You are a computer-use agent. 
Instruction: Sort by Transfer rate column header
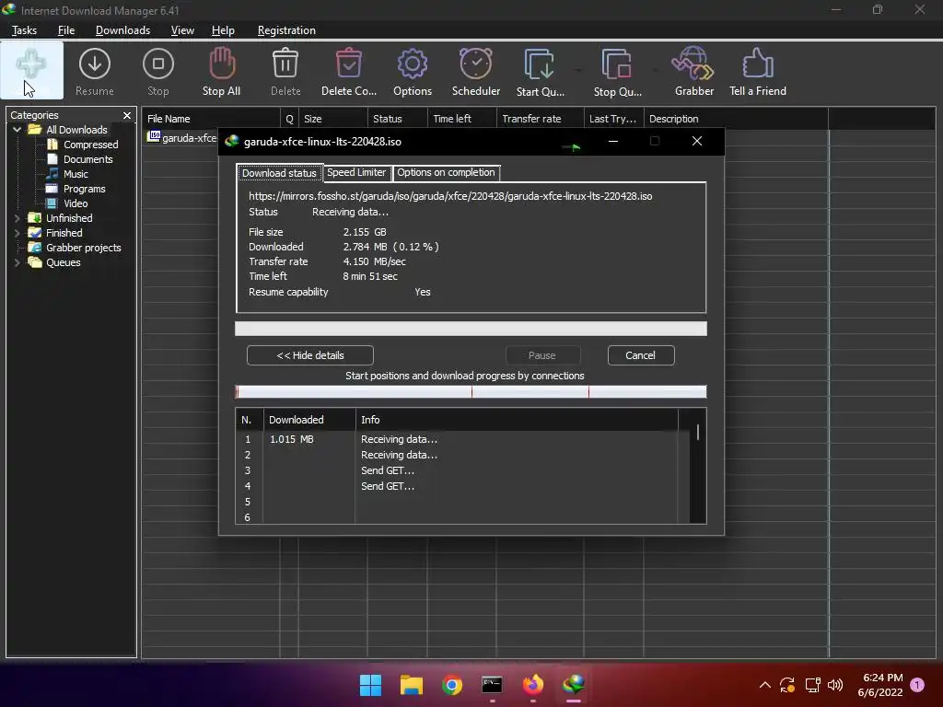[540, 119]
